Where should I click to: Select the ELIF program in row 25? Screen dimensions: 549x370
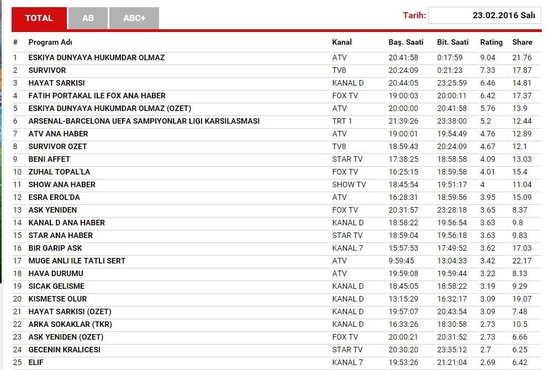(36, 362)
